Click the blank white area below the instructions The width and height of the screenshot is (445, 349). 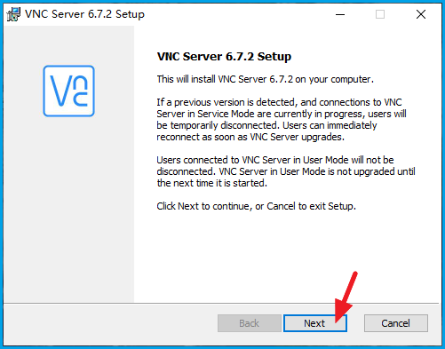tap(286, 255)
